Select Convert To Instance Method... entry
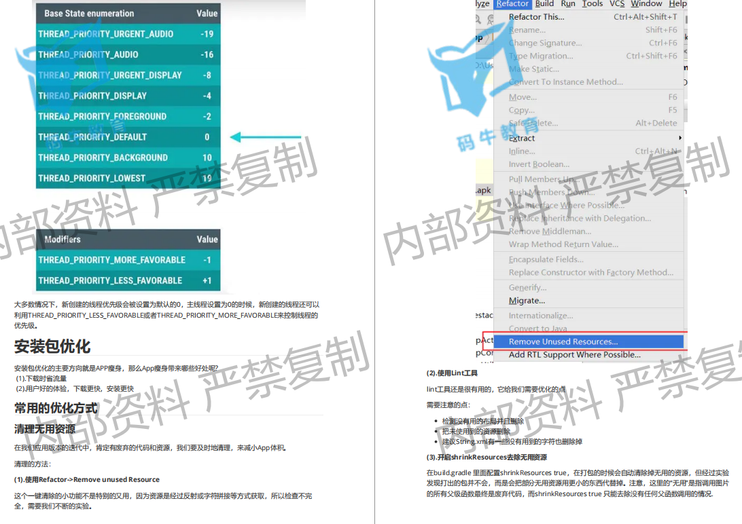Image resolution: width=742 pixels, height=524 pixels. (588, 81)
